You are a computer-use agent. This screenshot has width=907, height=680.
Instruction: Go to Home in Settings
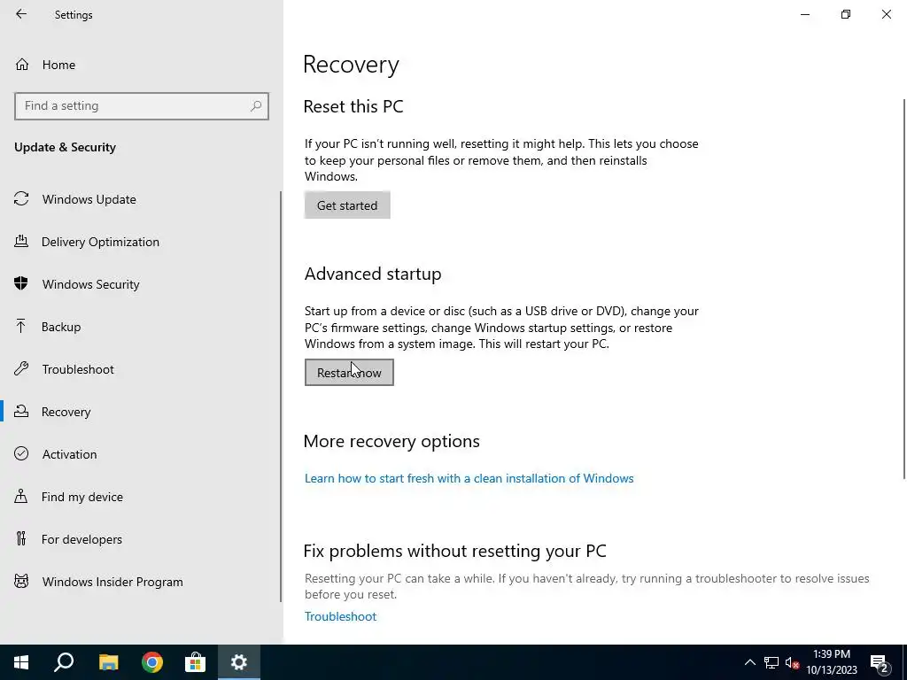(58, 65)
